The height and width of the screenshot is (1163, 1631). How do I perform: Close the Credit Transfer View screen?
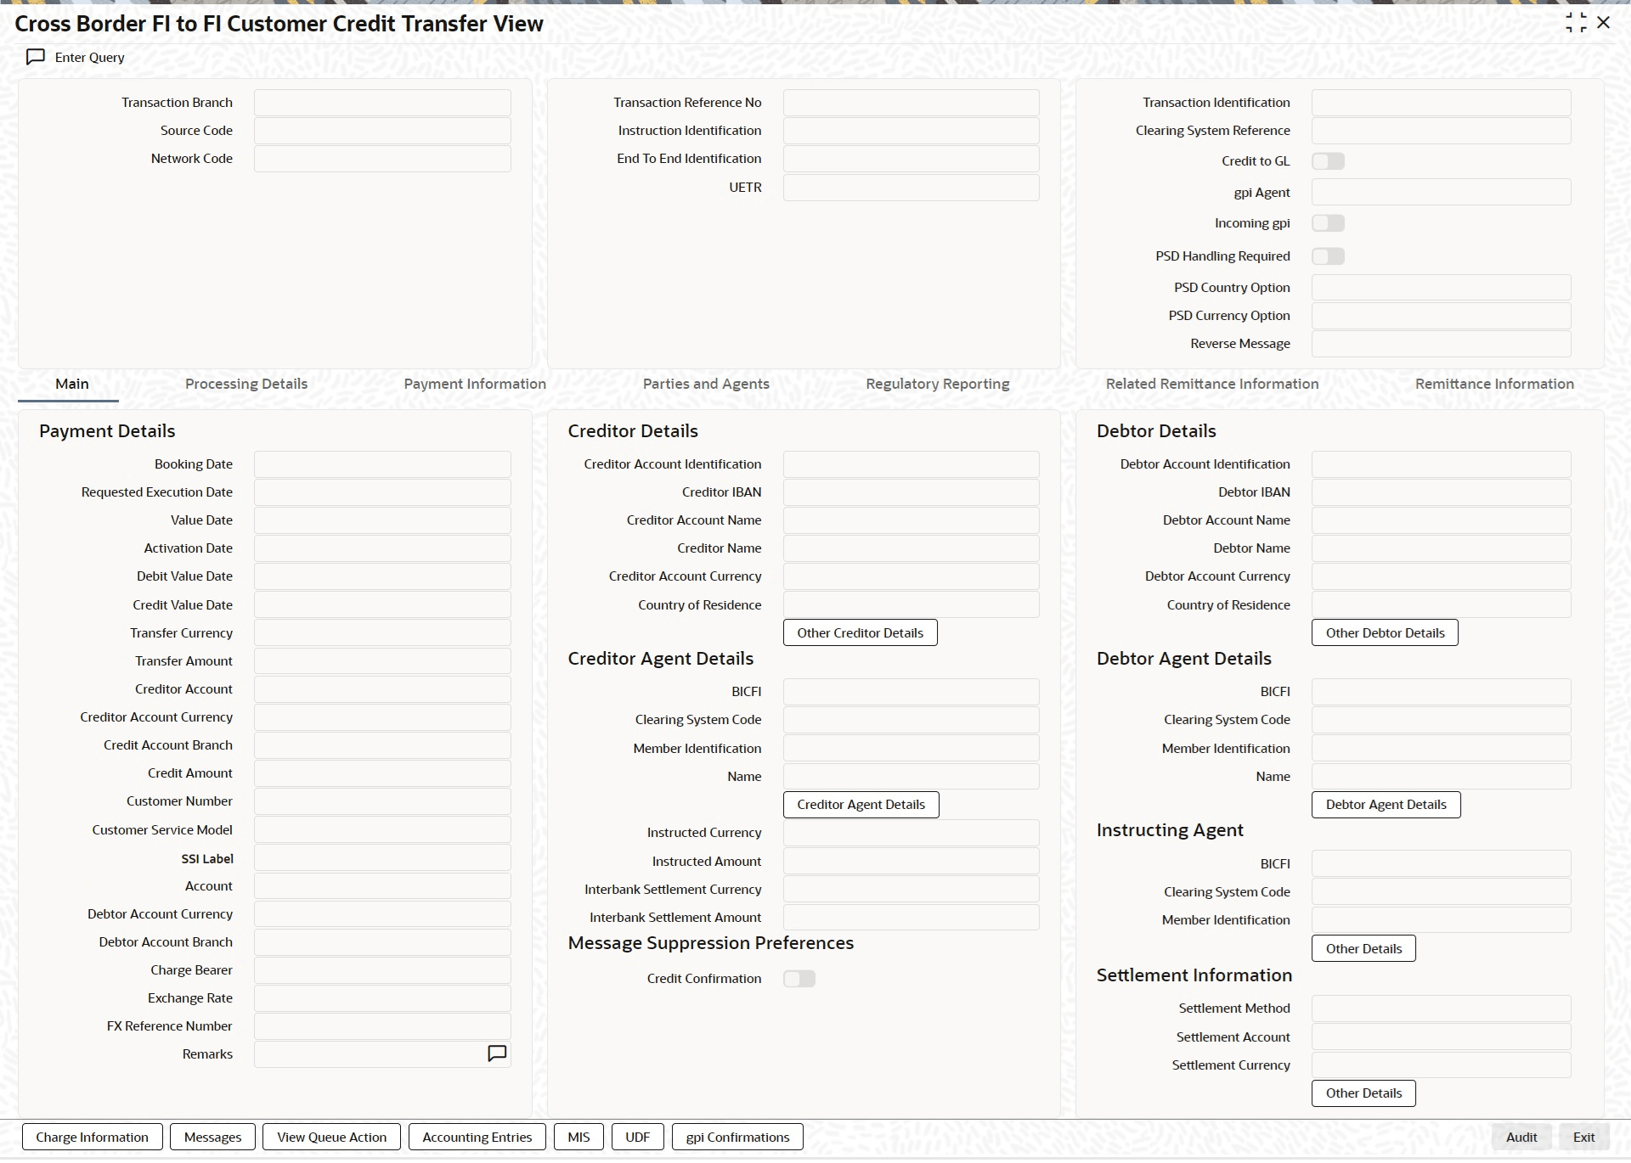point(1604,23)
